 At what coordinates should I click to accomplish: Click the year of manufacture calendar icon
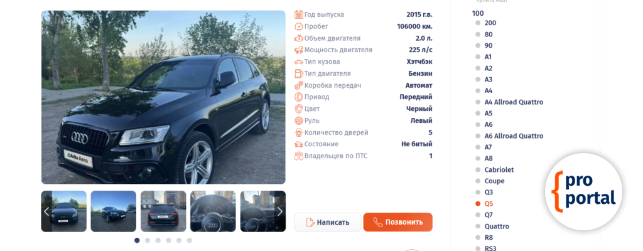(x=298, y=14)
